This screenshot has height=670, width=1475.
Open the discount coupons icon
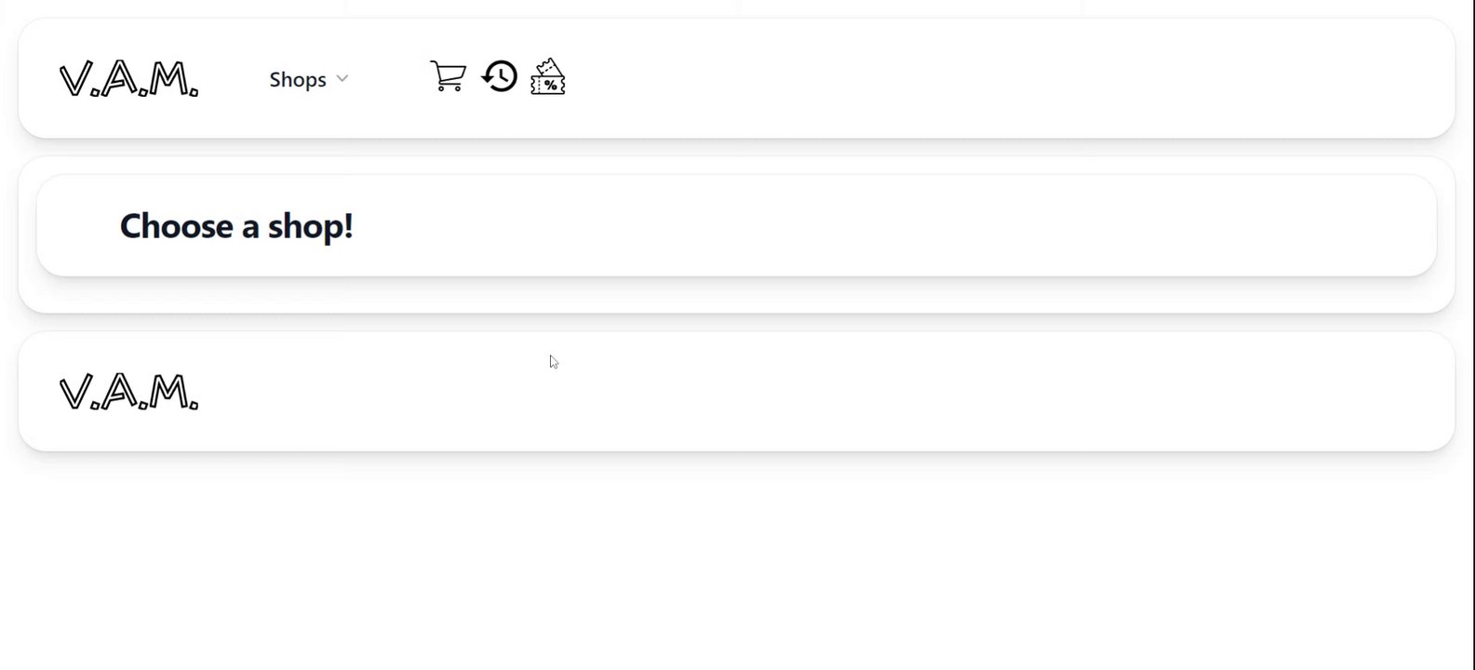click(x=548, y=76)
